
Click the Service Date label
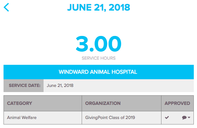[x=25, y=85]
